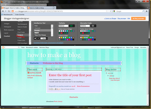Choose Courier in the font list
This screenshot has height=109, width=151.
click(42, 28)
